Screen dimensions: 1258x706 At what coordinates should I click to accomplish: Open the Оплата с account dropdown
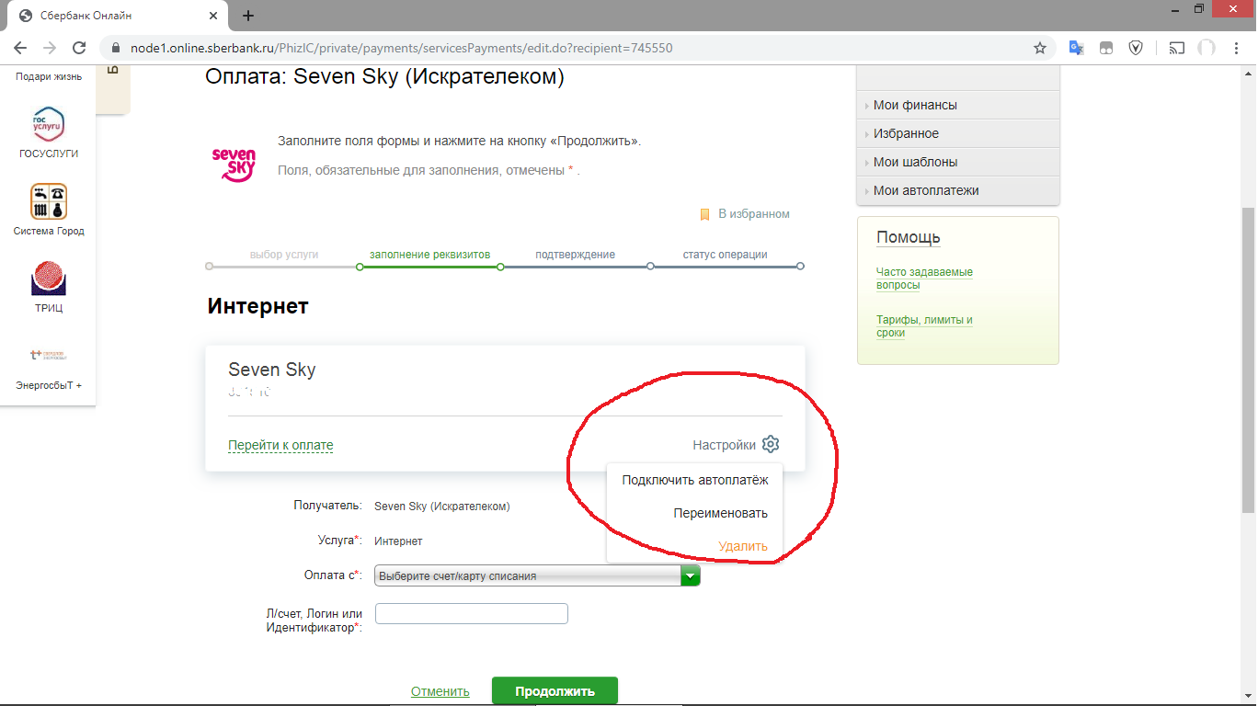[538, 575]
